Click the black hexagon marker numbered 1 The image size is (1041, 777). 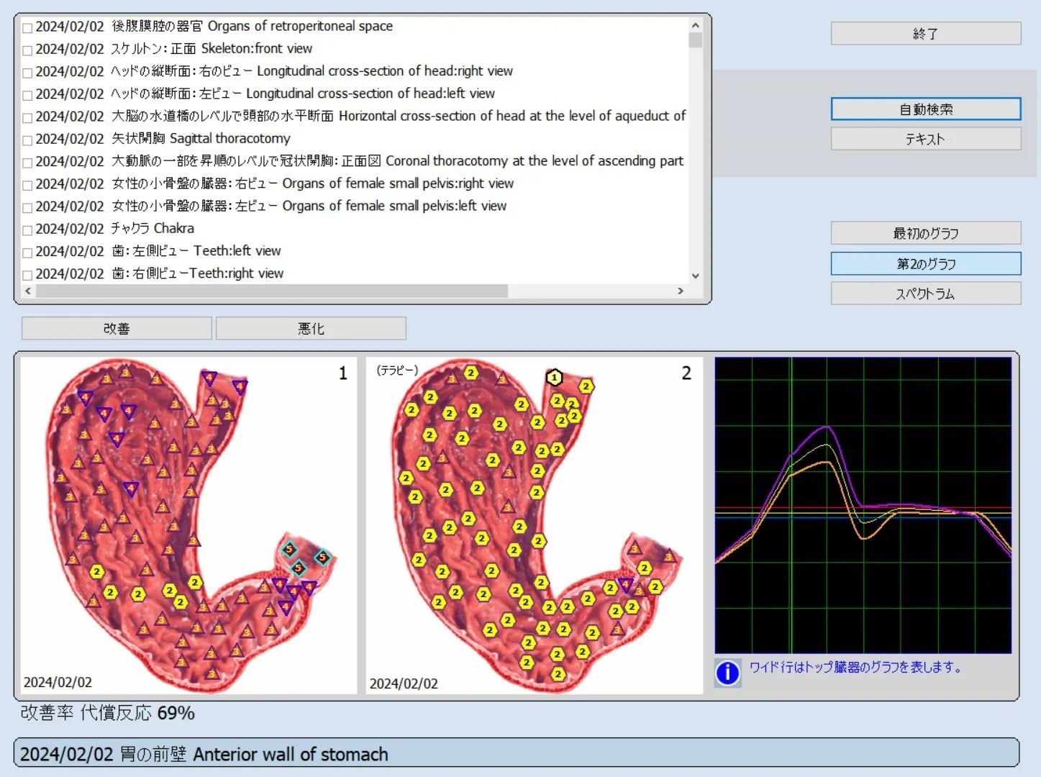(554, 377)
